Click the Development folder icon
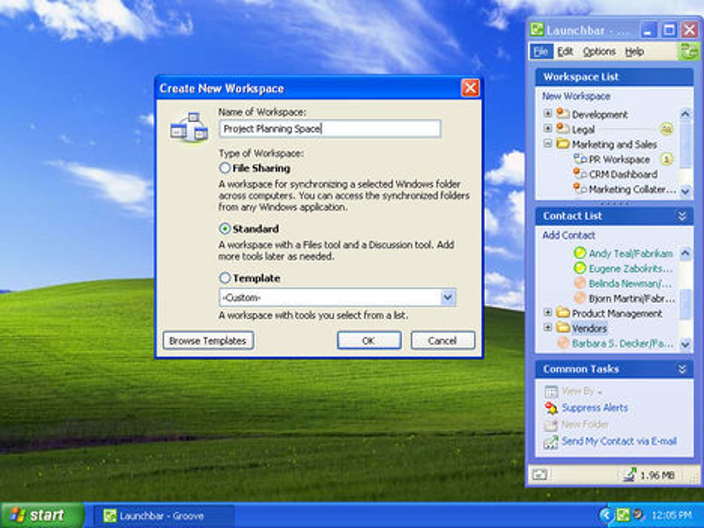Image resolution: width=704 pixels, height=528 pixels. click(x=562, y=113)
